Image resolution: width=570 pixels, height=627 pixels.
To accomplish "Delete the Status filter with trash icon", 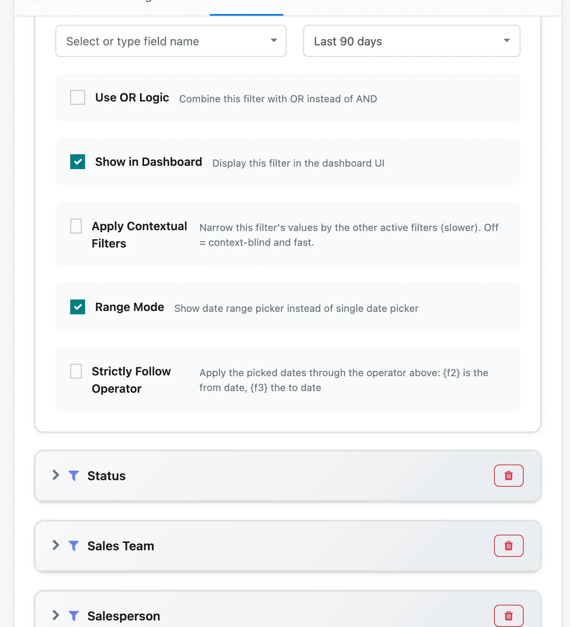I will pos(509,476).
